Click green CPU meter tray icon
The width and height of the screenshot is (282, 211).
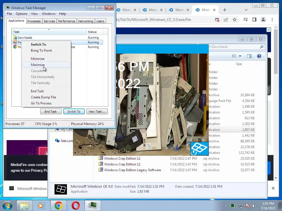(x=233, y=206)
